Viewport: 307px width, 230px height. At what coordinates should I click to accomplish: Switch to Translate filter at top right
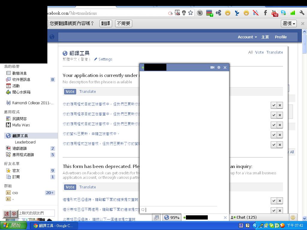[275, 52]
